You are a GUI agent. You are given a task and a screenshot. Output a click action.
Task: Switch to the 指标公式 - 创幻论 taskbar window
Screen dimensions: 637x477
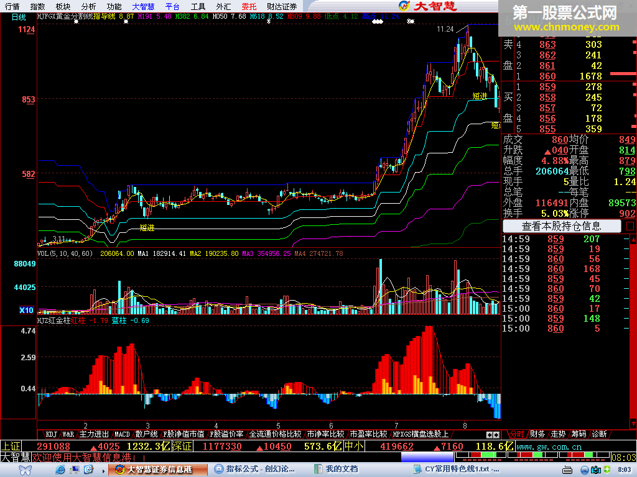(x=256, y=470)
